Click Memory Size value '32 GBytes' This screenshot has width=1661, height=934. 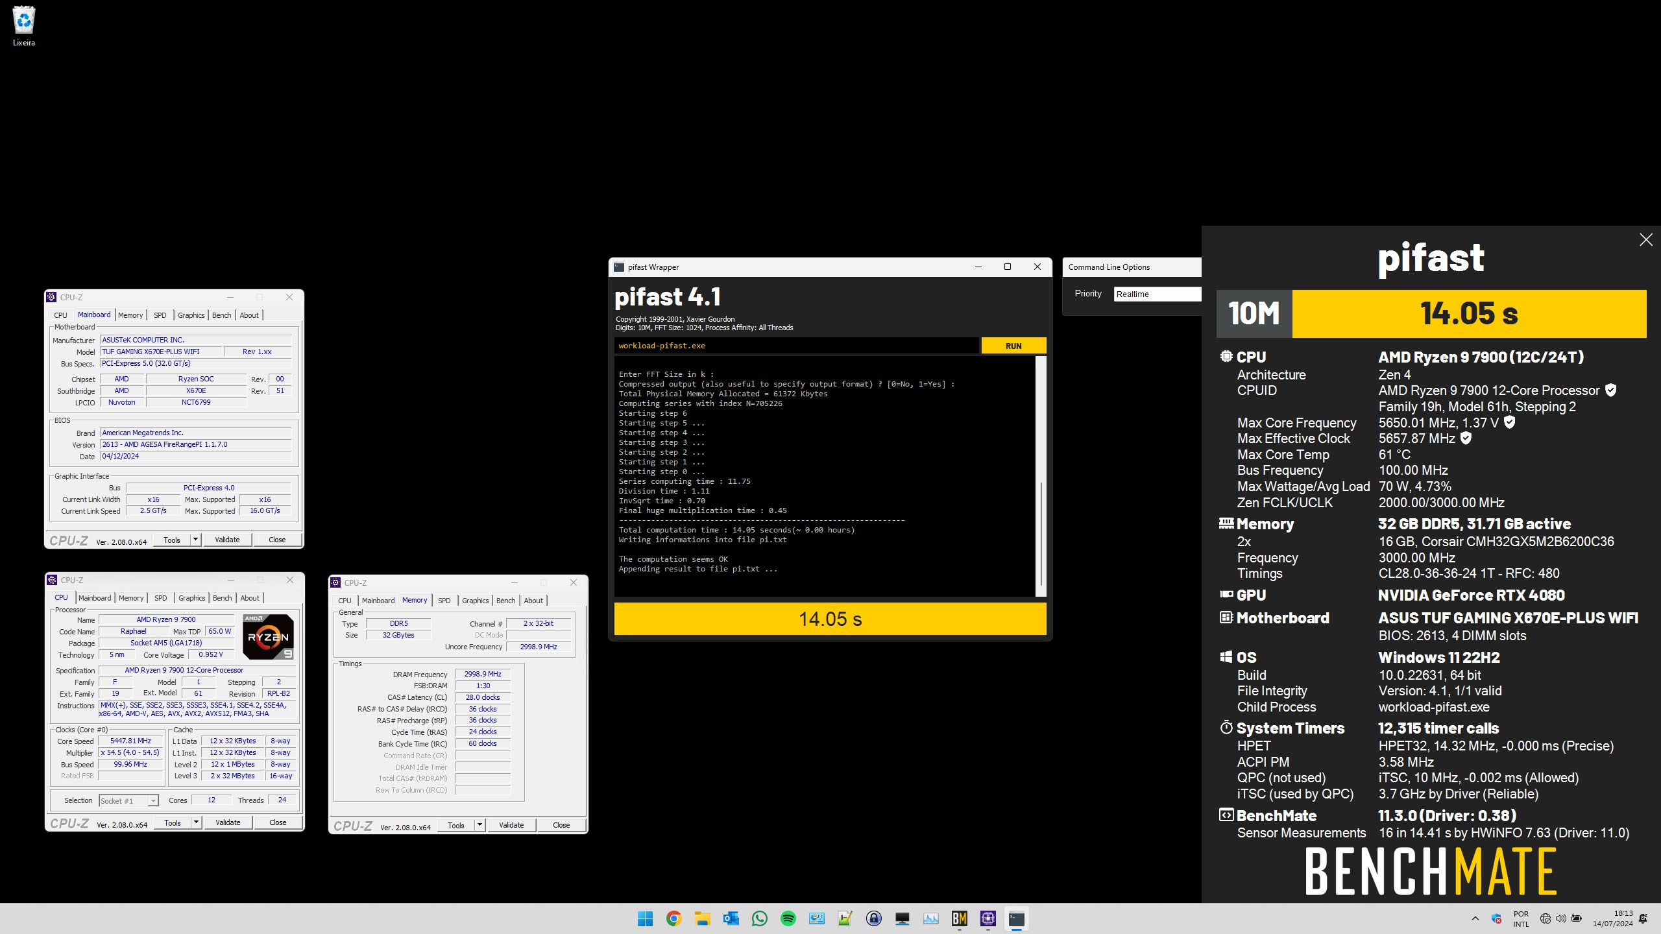click(398, 635)
